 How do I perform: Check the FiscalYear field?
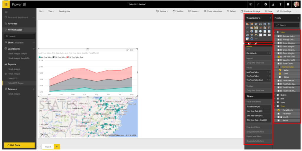278,114
